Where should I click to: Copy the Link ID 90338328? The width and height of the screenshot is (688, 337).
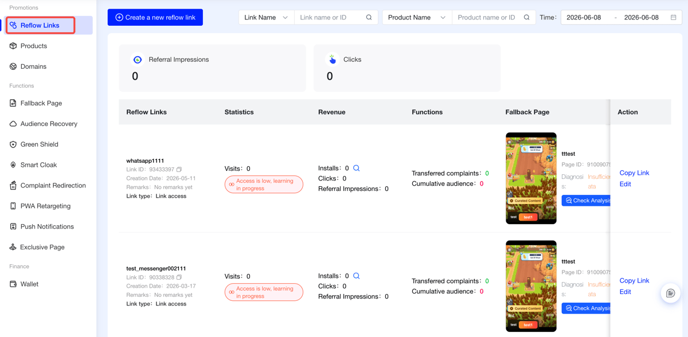tap(179, 277)
